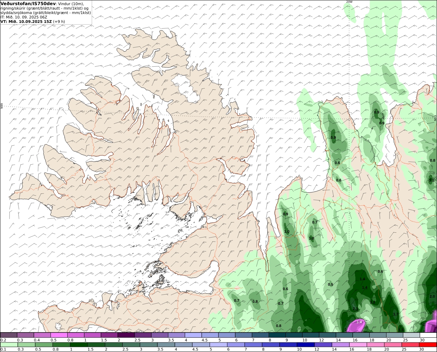This screenshot has height=352, width=437.
Task: Click the 1.2 precipitation value on the map
Action: click(x=372, y=302)
